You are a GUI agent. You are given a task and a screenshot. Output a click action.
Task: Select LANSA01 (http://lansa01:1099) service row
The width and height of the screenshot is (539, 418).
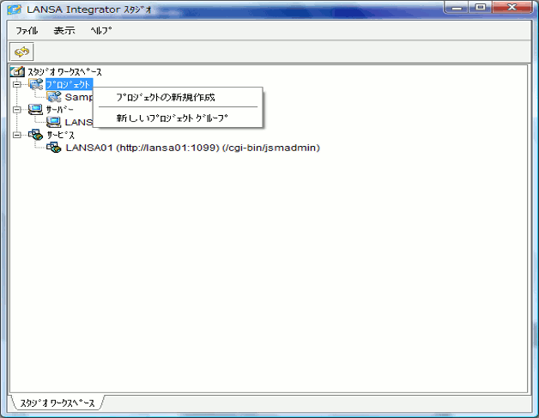pyautogui.click(x=193, y=148)
